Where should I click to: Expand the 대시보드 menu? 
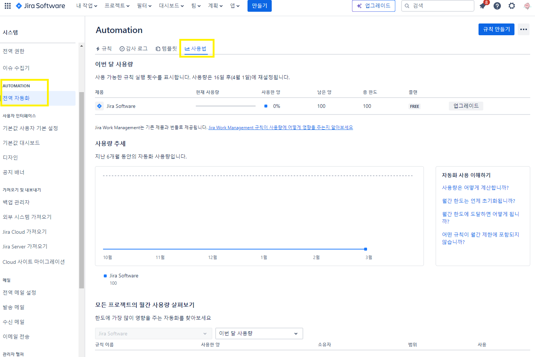point(171,6)
